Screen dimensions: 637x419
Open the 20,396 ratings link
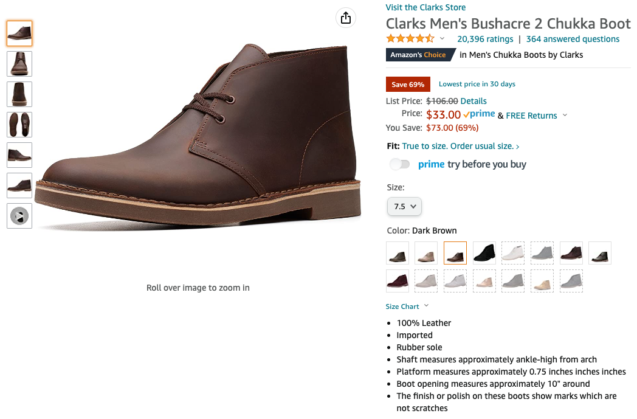pyautogui.click(x=485, y=39)
